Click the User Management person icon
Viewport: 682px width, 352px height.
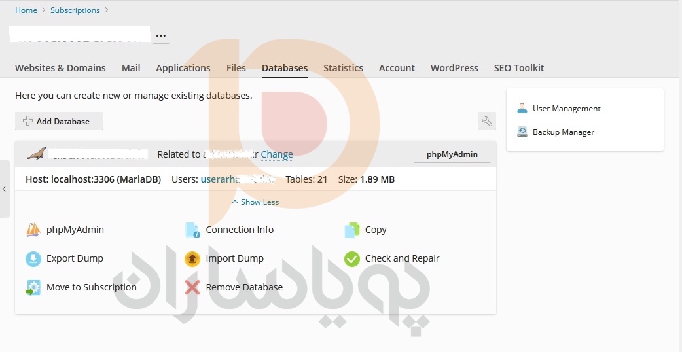[x=522, y=109]
